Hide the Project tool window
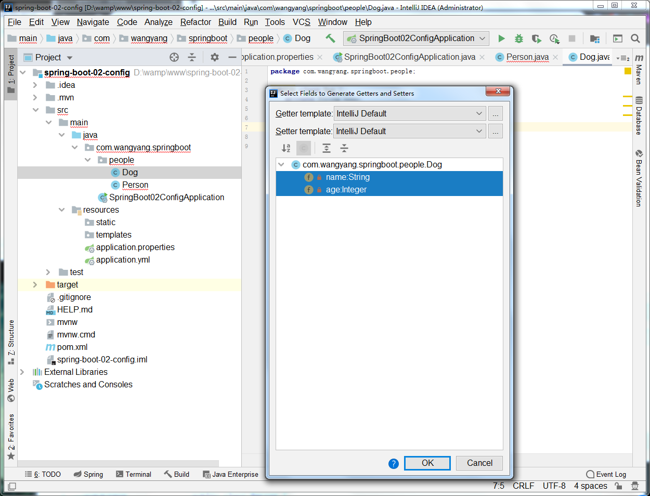This screenshot has width=650, height=496. tap(232, 57)
